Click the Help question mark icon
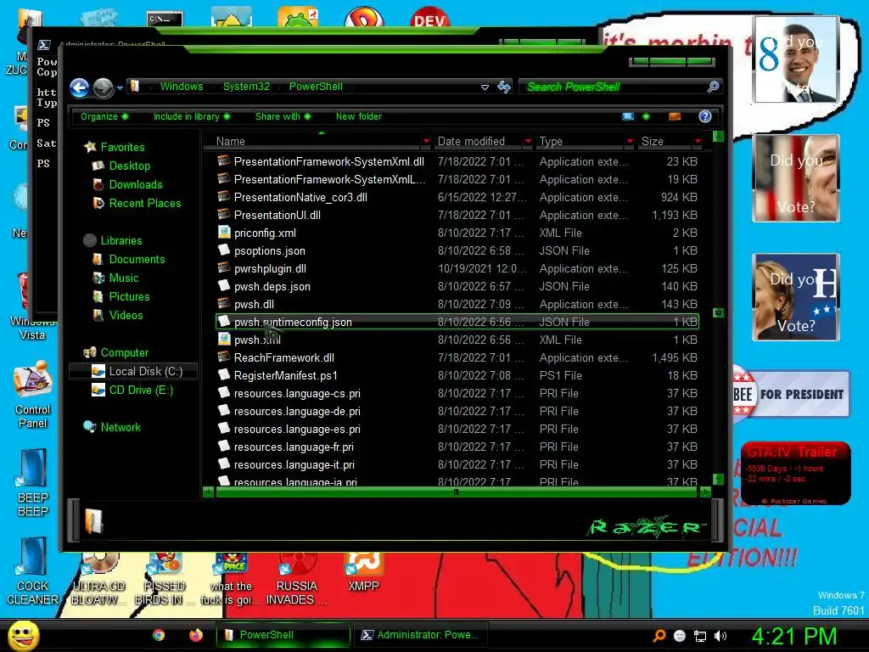The height and width of the screenshot is (652, 869). (705, 116)
